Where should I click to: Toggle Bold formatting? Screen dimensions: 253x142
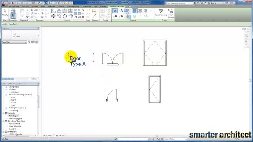point(134,16)
